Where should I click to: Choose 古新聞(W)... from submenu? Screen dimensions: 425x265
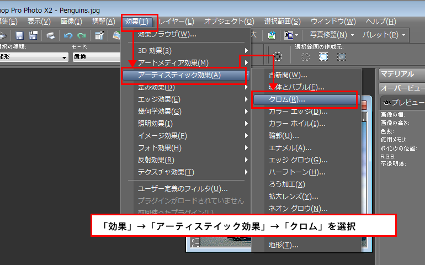pos(306,75)
